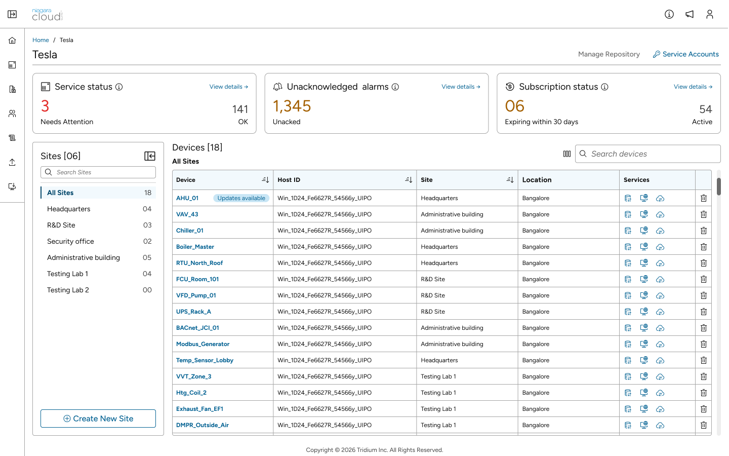View details of Subscription status
This screenshot has width=729, height=456.
693,87
